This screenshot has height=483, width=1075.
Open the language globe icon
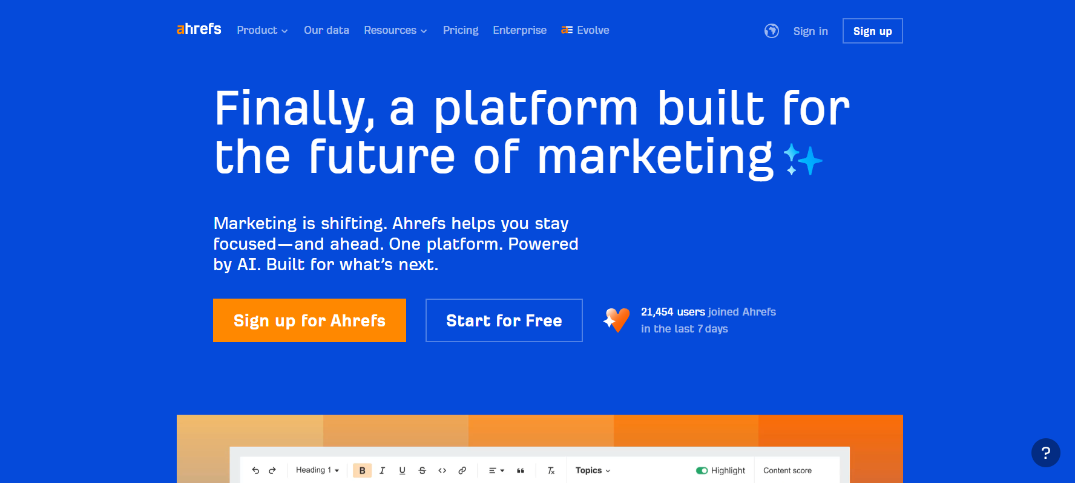771,31
